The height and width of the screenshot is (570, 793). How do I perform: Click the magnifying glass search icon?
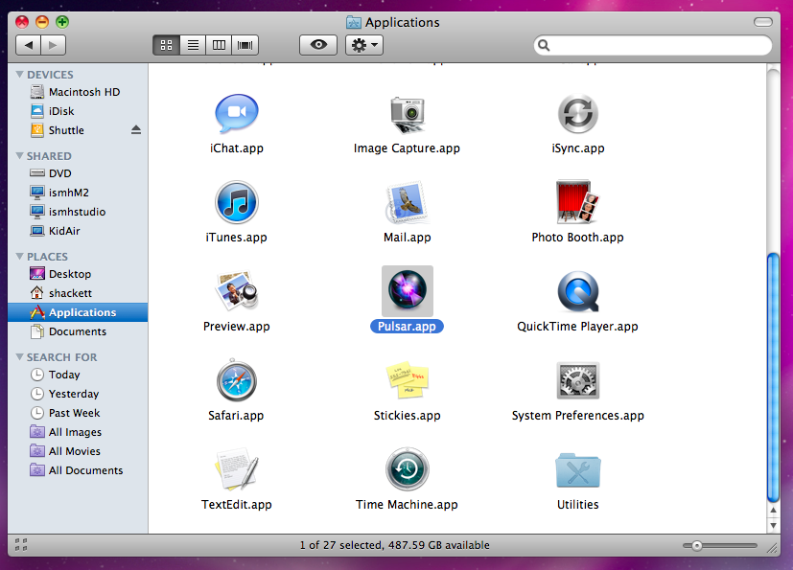click(544, 45)
